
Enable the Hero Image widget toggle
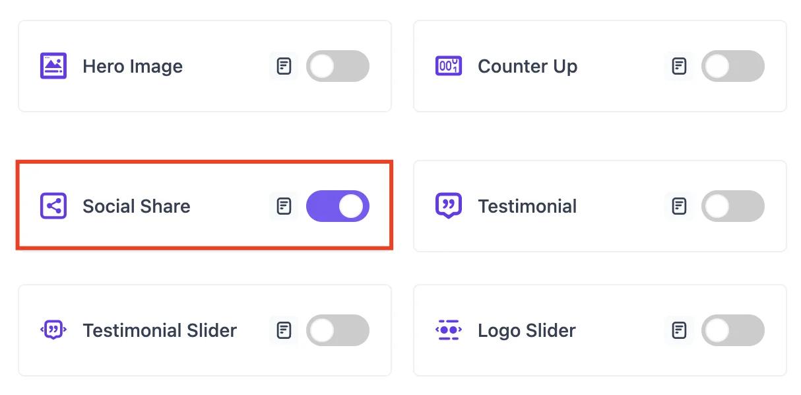click(x=338, y=65)
